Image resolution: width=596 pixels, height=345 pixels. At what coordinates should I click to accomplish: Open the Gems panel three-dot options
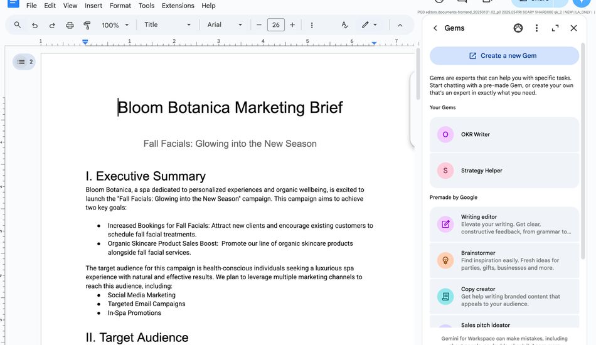(x=536, y=28)
